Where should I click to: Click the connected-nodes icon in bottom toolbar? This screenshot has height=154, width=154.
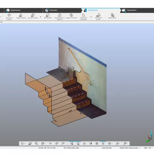117,144
